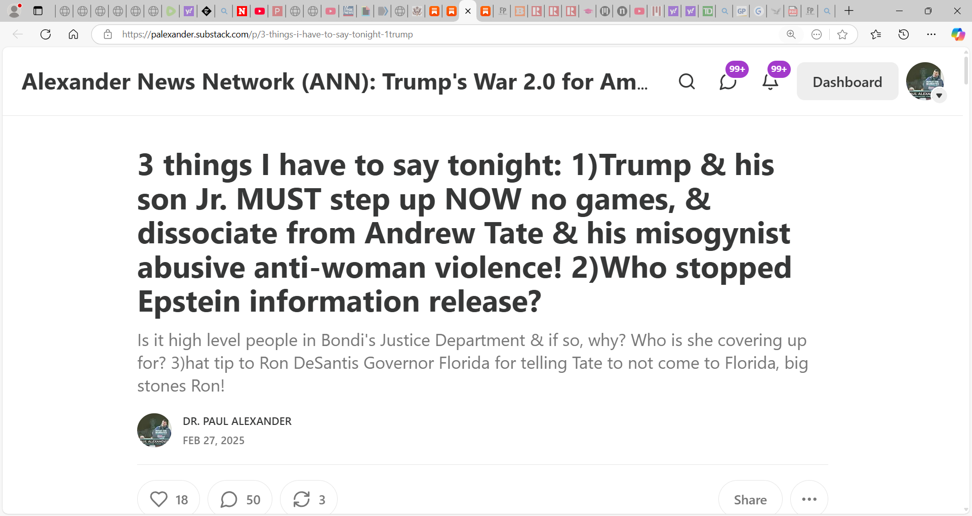
Task: Go to browser home page icon
Action: (x=73, y=34)
